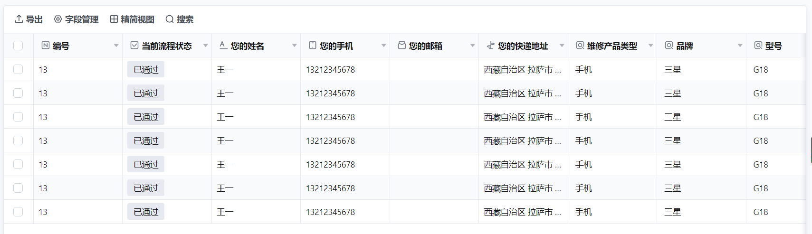Check the first row's checkbox
The width and height of the screenshot is (812, 234).
tap(18, 69)
